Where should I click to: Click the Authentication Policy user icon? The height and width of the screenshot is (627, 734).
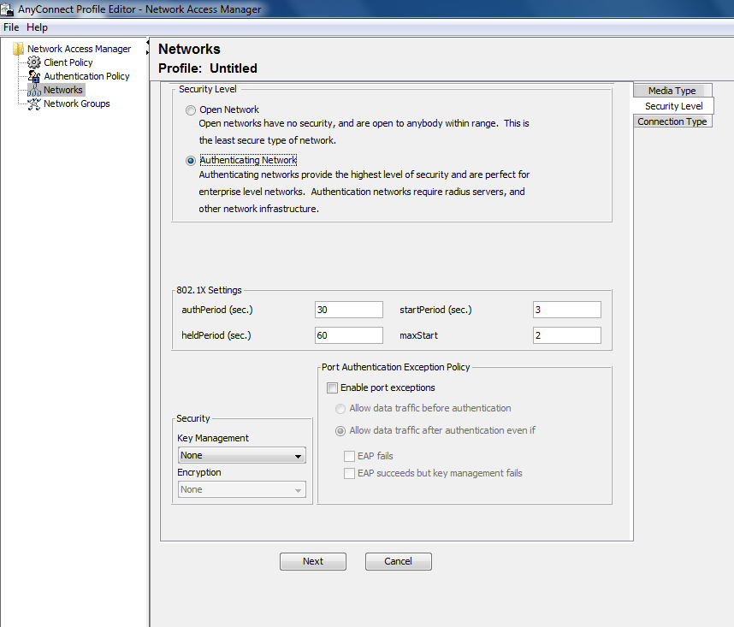pyautogui.click(x=33, y=76)
